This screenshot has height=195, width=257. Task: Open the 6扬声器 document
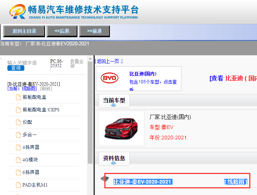click(31, 173)
